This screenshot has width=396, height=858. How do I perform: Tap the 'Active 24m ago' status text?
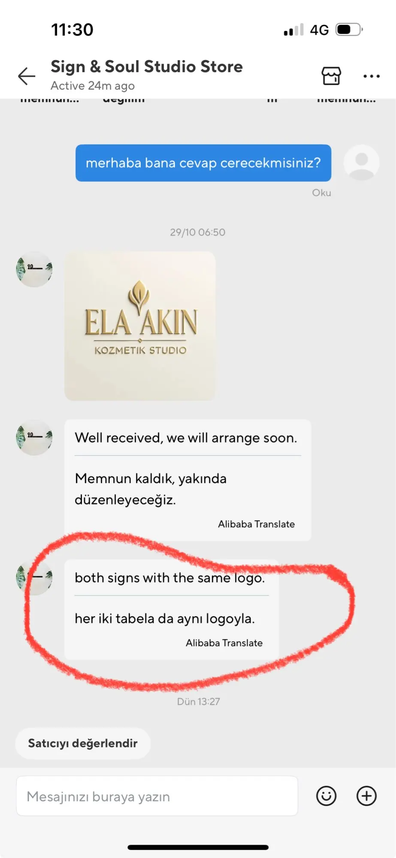93,86
